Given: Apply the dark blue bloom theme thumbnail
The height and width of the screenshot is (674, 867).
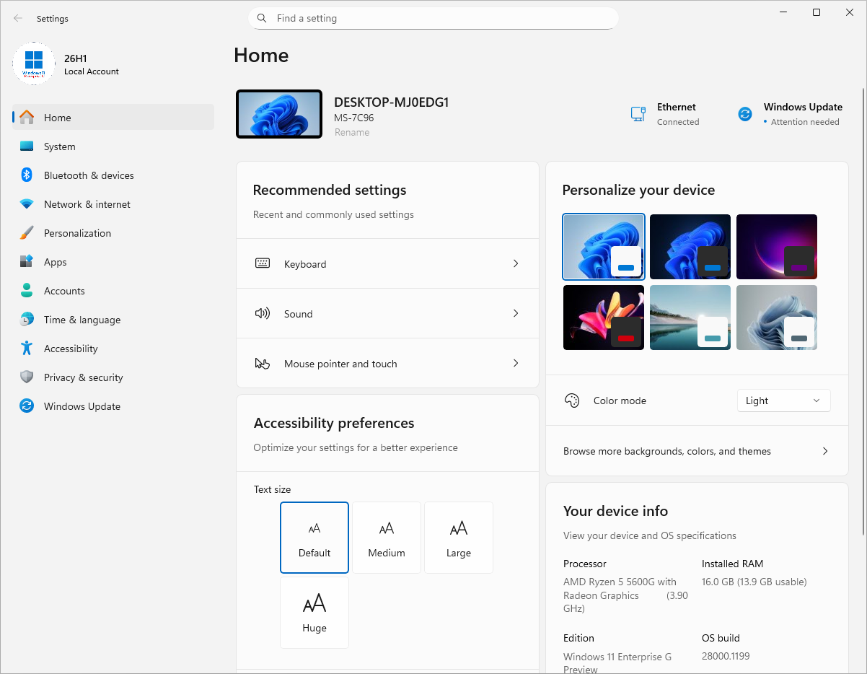Looking at the screenshot, I should coord(690,247).
